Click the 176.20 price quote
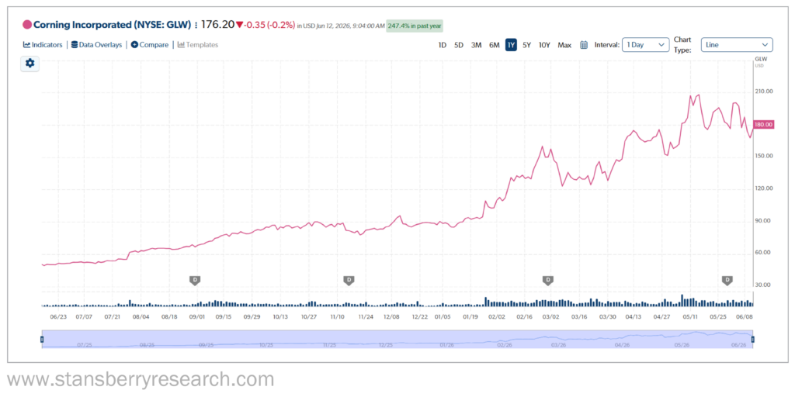 click(218, 24)
